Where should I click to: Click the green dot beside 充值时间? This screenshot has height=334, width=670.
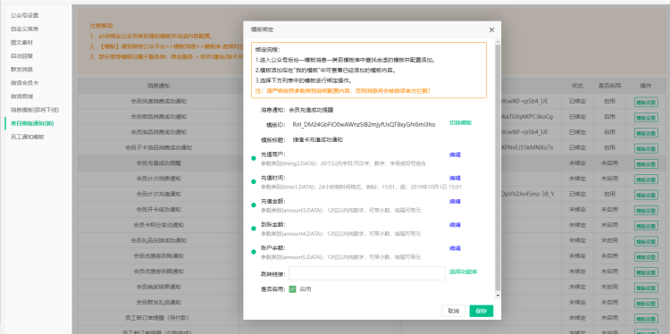[x=254, y=182]
